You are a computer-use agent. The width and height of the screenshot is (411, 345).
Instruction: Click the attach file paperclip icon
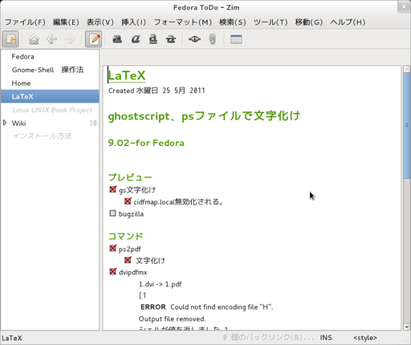[213, 39]
